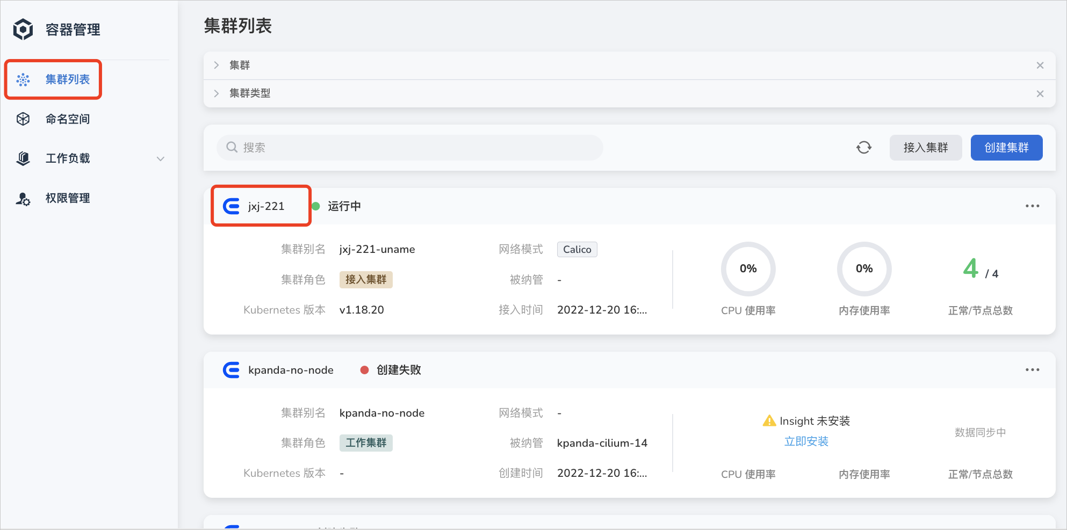Screen dimensions: 1067x530
Task: Click the 4 / 4 node count
Action: [x=981, y=268]
